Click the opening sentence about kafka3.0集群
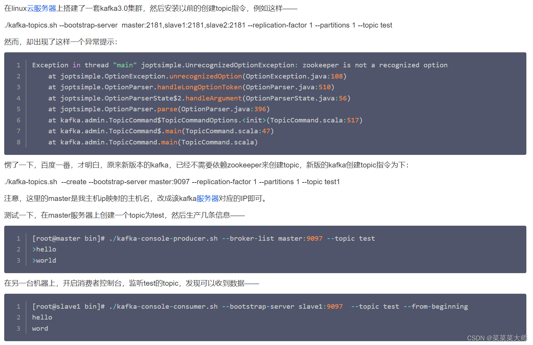Viewport: 533px width, 345px height. tap(151, 8)
